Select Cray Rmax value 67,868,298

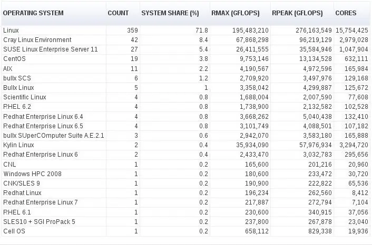(252, 40)
